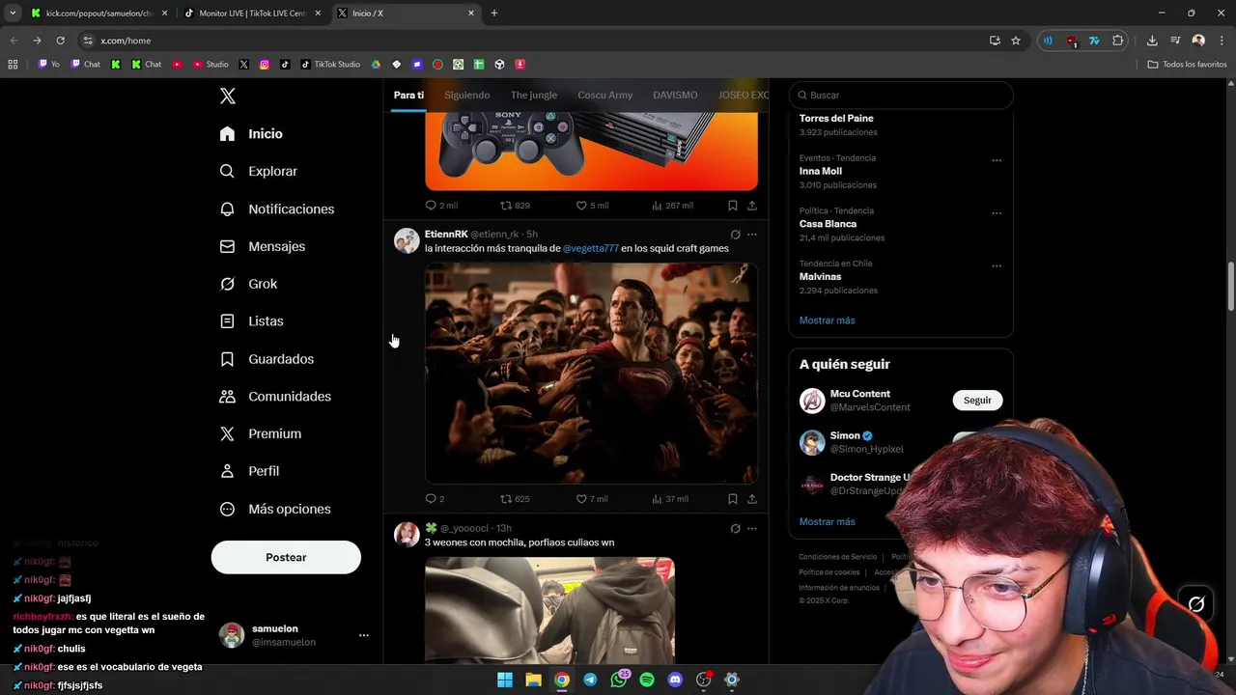Open Mensajes from the sidebar

pyautogui.click(x=263, y=246)
